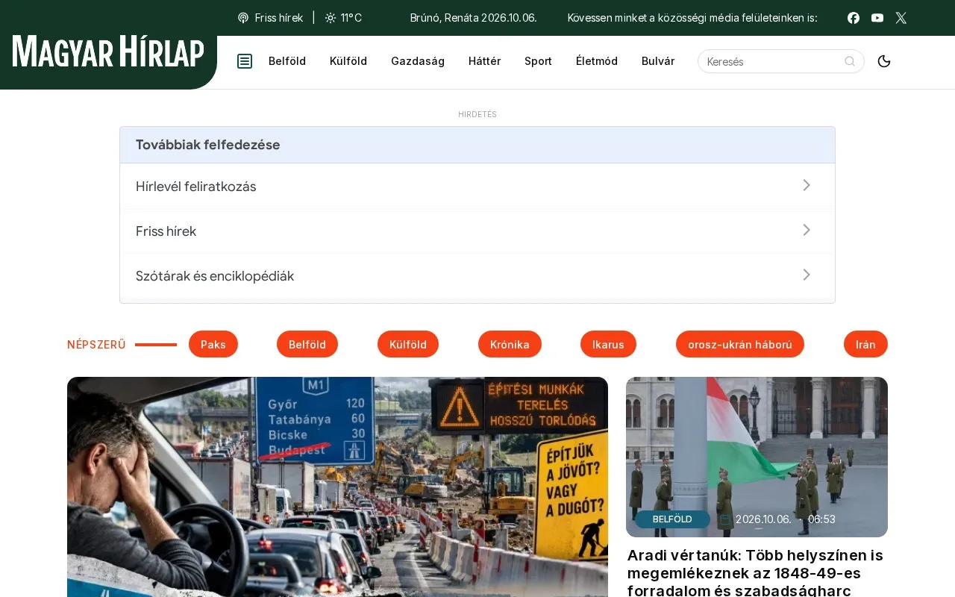Expand the Friss hírek ad row arrow
955x597 pixels.
point(807,230)
